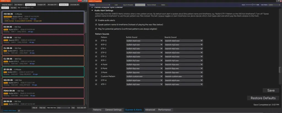Click Test Alert button

click(x=13, y=8)
